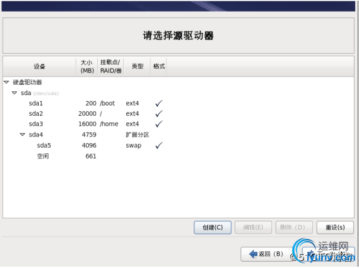Click the 挂载点/RAID/卷 column header
This screenshot has width=359, height=268.
(111, 66)
